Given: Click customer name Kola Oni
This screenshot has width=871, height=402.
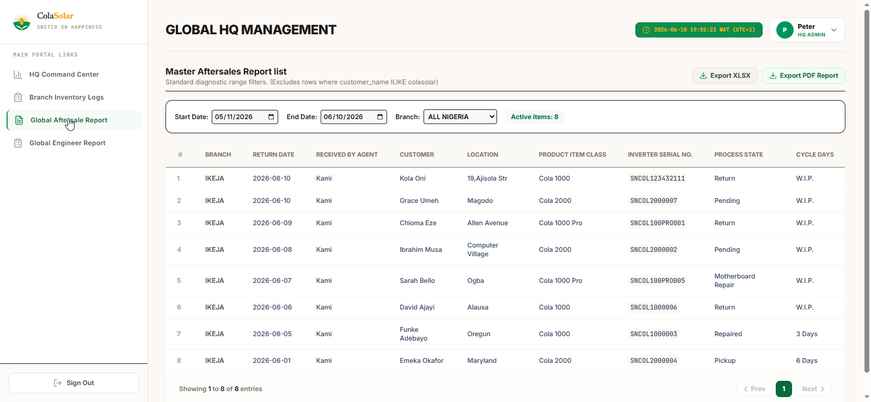Looking at the screenshot, I should [413, 178].
